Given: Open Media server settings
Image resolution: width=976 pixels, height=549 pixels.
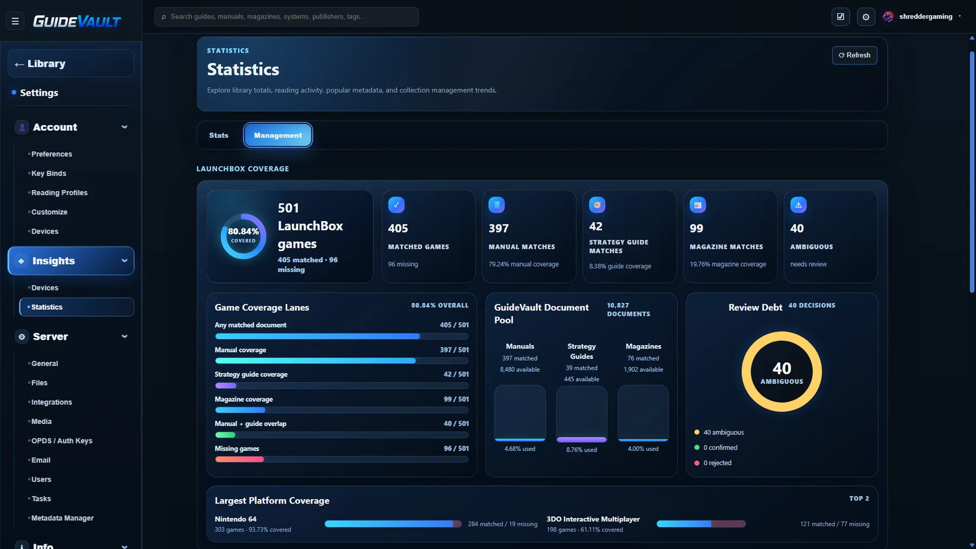Looking at the screenshot, I should (41, 422).
